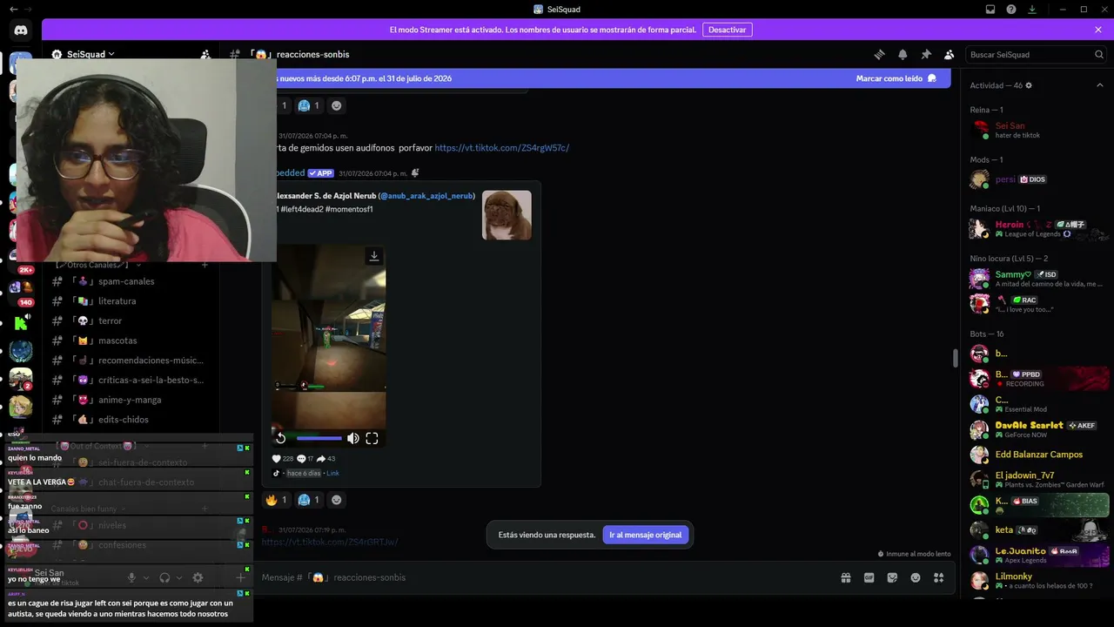
Task: Click Desactivar to turn off Streamer mode
Action: [x=728, y=30]
